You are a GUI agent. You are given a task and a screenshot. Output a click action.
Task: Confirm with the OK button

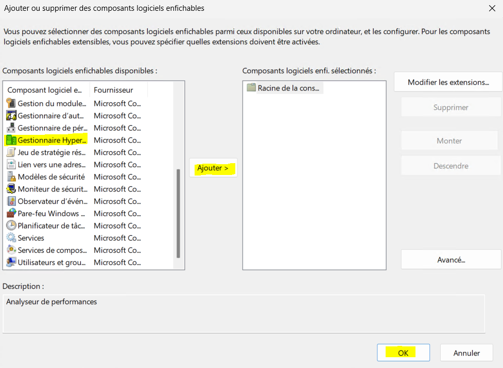click(403, 353)
